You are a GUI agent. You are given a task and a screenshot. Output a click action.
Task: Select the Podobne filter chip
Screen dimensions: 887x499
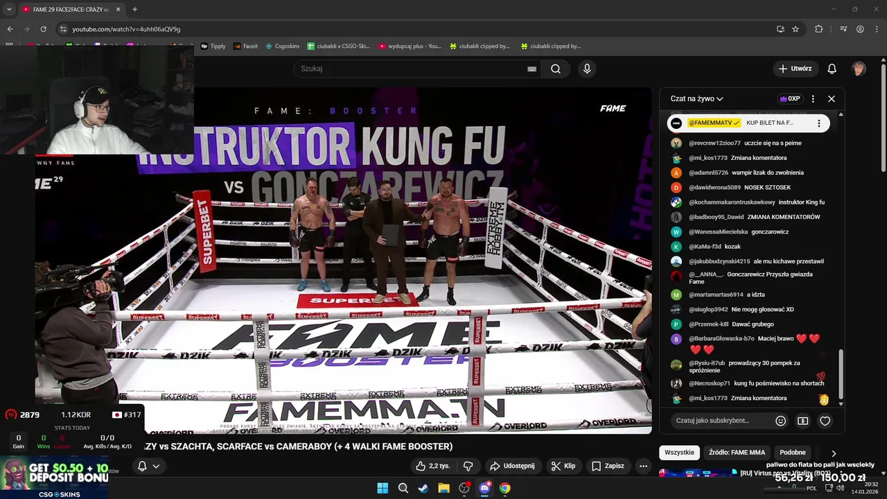click(x=793, y=453)
